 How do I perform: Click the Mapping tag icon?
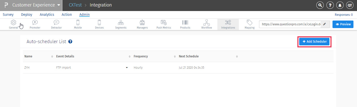click(249, 23)
